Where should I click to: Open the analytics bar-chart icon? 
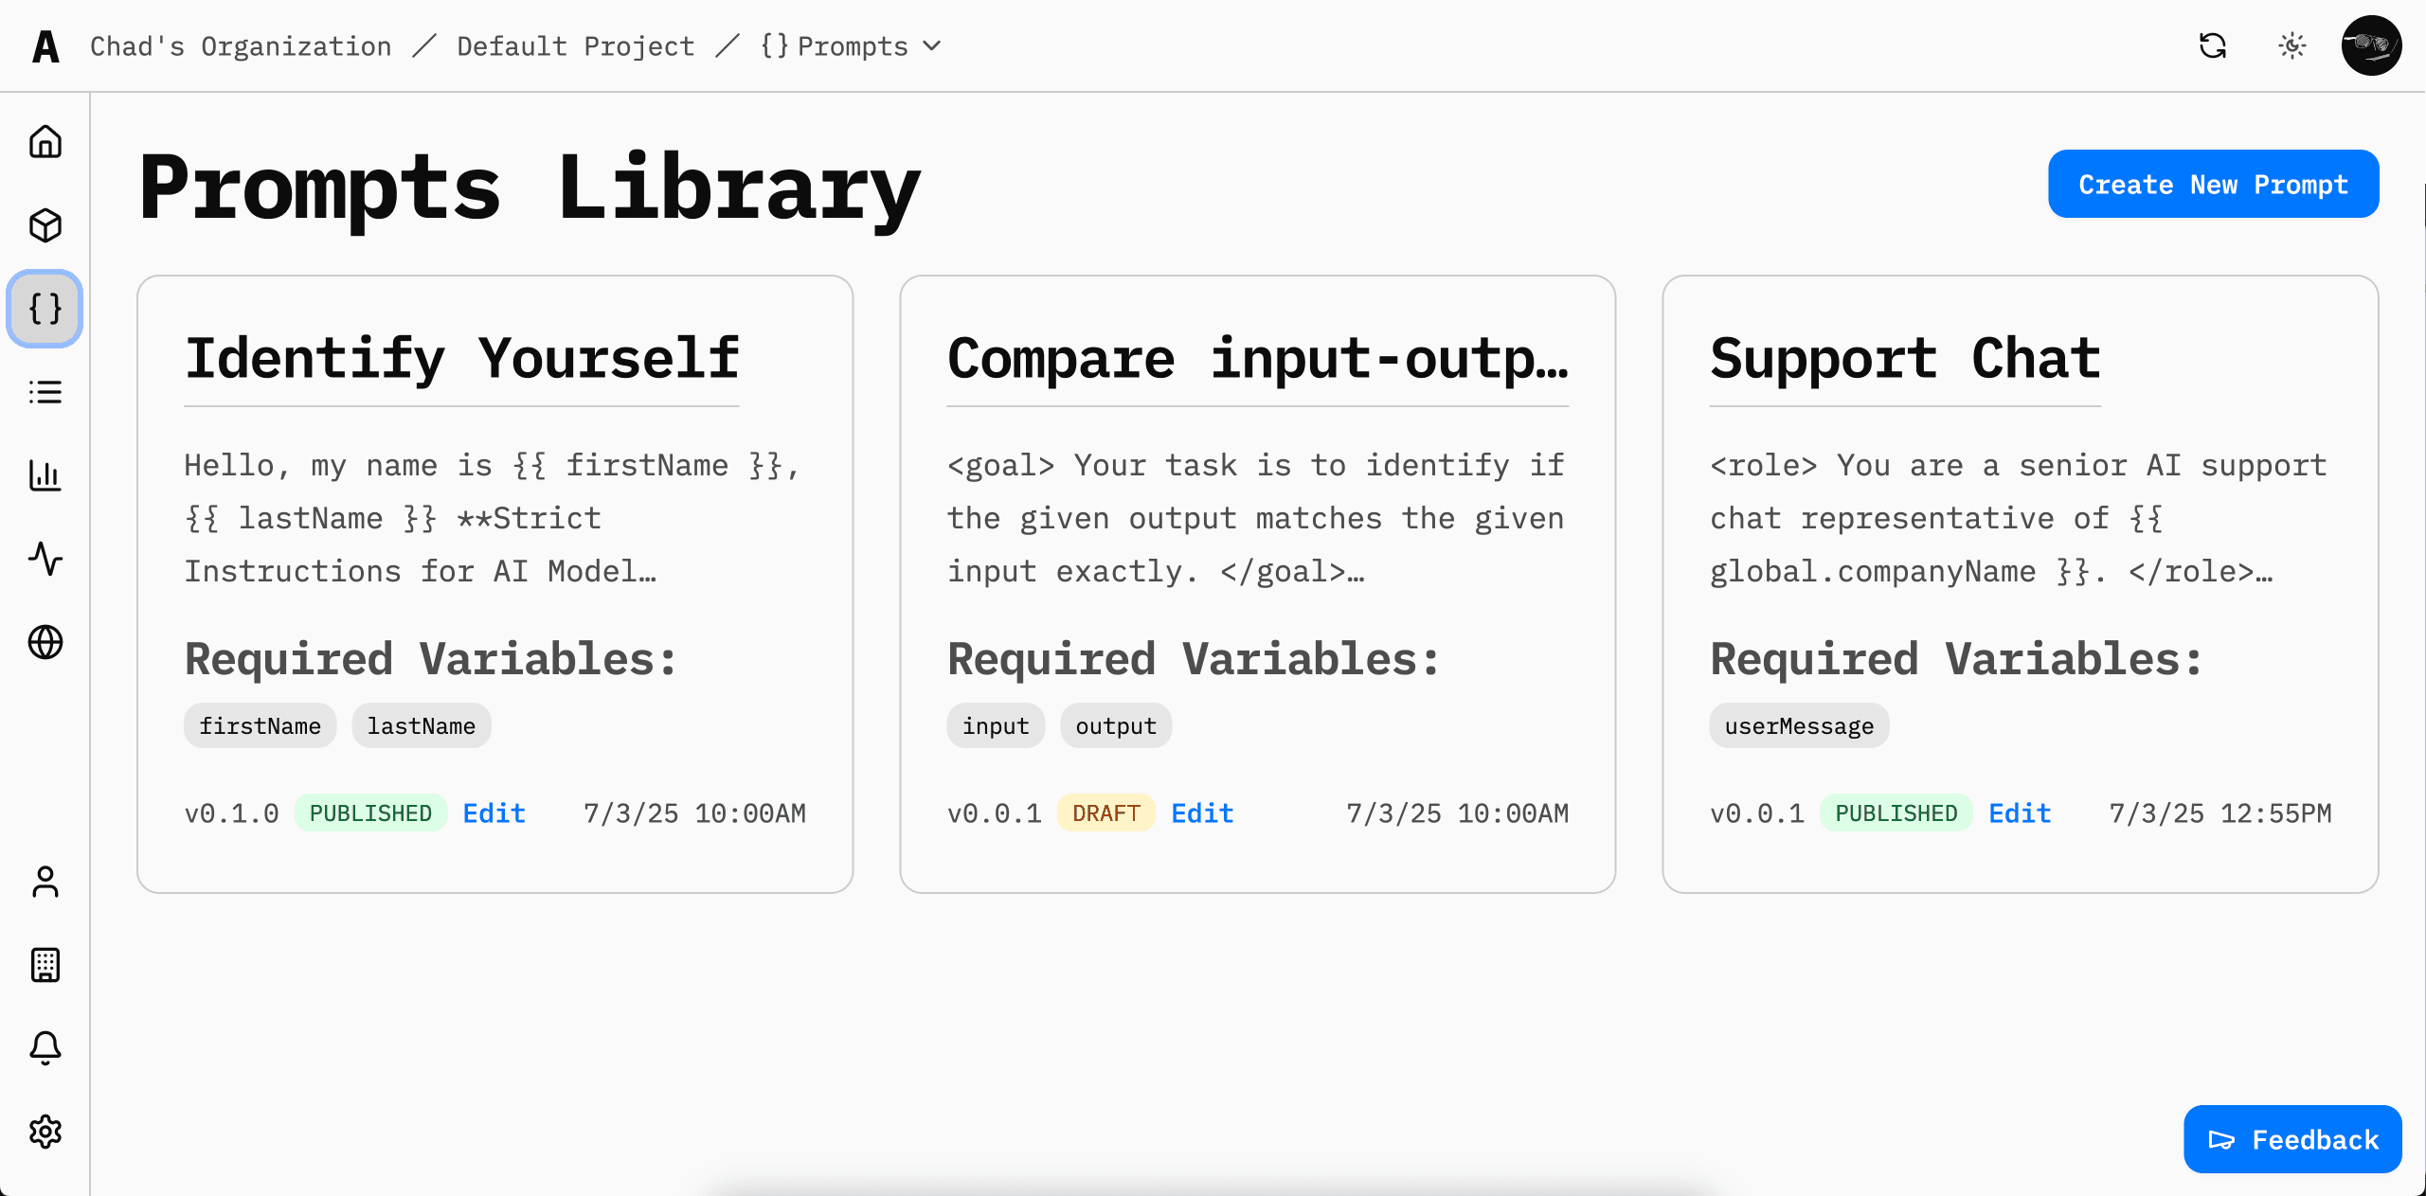(45, 476)
